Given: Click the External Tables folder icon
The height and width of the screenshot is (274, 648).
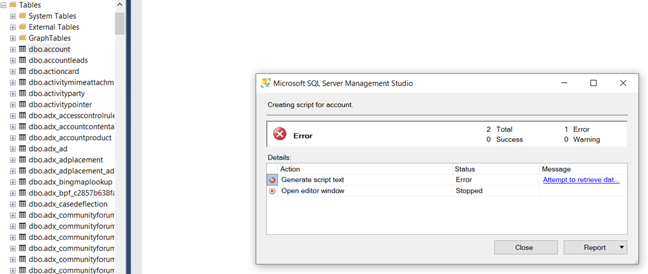Looking at the screenshot, I should [x=22, y=27].
